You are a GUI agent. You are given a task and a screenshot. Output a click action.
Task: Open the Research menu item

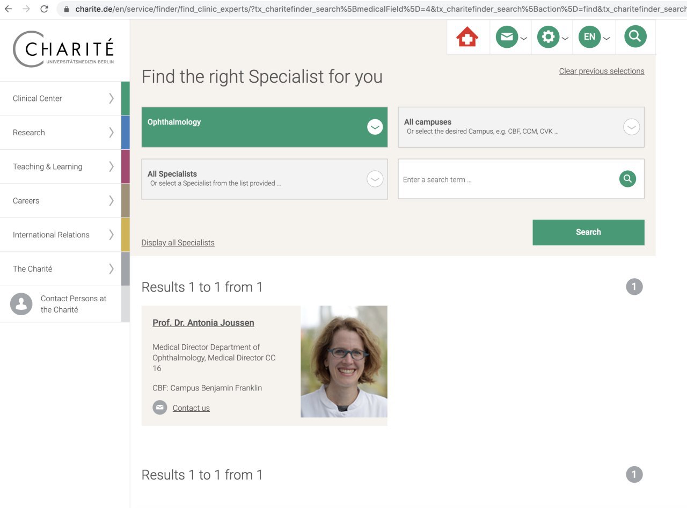coord(64,133)
